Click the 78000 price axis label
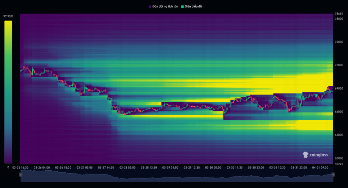This screenshot has width=348, height=188. [x=339, y=19]
